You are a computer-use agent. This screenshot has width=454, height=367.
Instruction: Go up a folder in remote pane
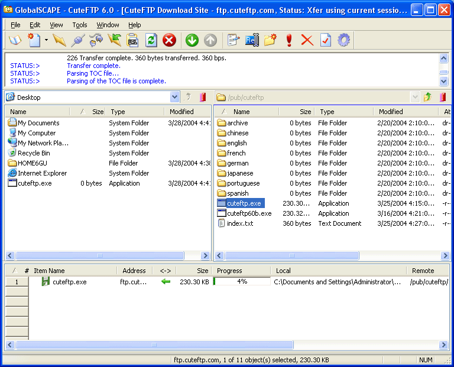click(x=427, y=97)
